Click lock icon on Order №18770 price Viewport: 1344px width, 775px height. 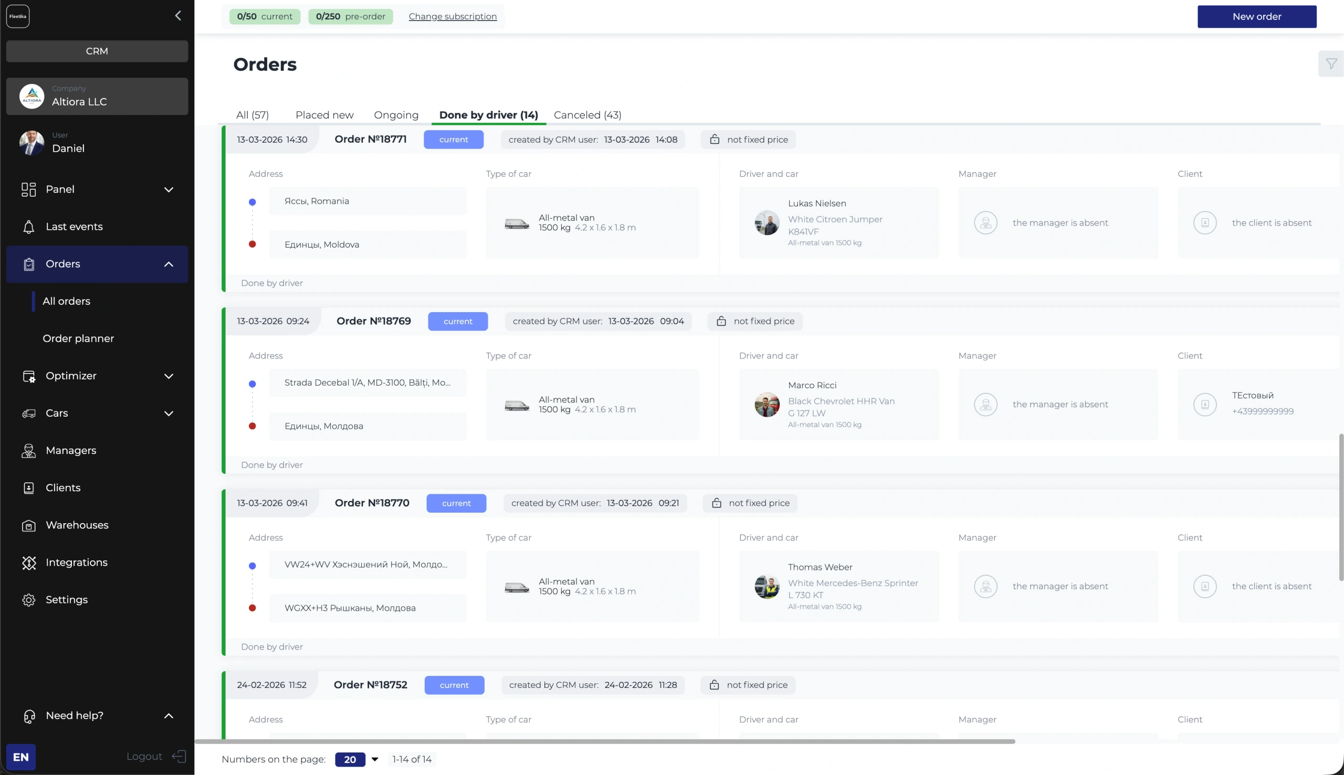716,503
